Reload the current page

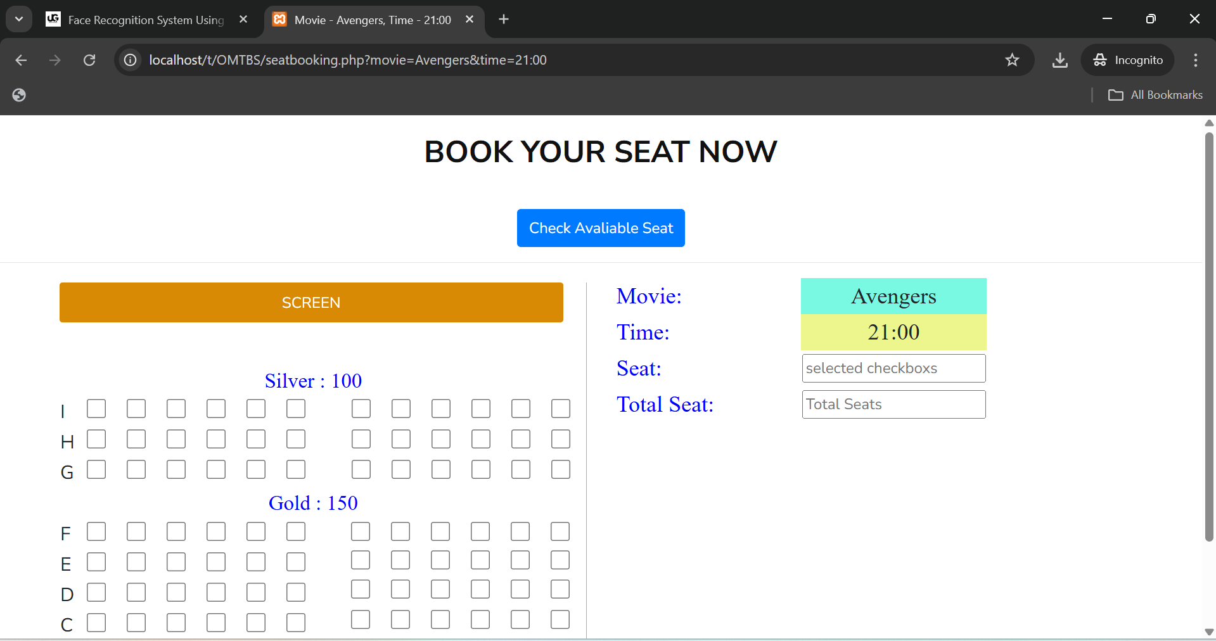pos(89,60)
